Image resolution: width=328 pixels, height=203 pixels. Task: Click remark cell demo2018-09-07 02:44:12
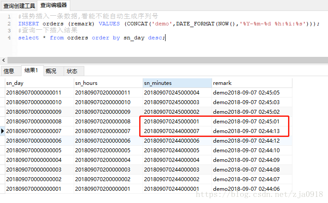pos(252,141)
